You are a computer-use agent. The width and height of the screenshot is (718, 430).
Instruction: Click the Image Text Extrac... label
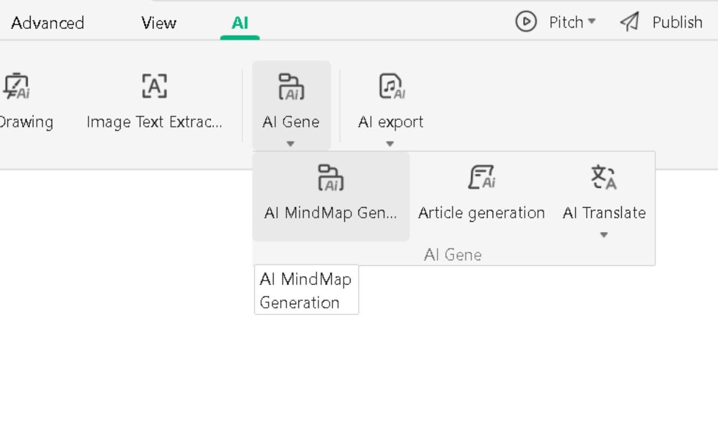pos(154,122)
